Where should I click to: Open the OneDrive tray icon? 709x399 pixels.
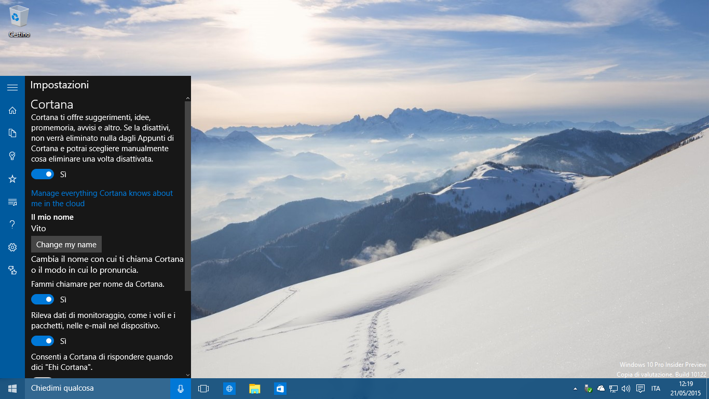[x=601, y=389]
